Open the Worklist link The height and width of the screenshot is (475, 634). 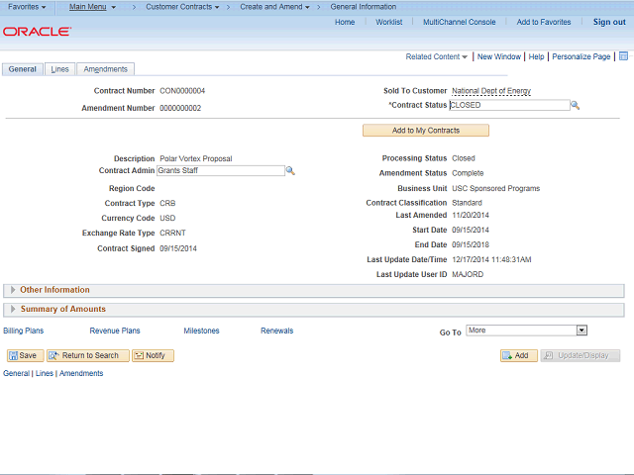click(388, 22)
